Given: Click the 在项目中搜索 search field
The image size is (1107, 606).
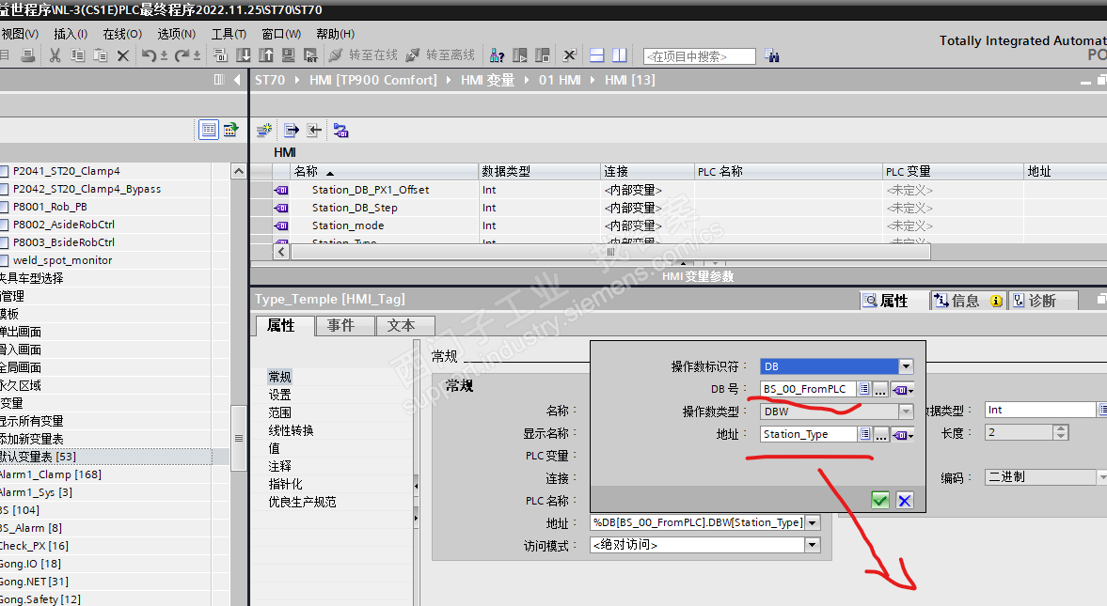Looking at the screenshot, I should (700, 56).
